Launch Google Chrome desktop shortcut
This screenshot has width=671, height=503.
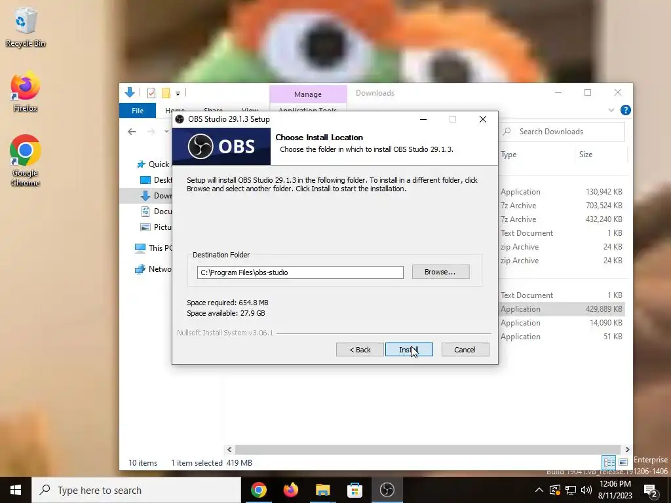point(26,161)
